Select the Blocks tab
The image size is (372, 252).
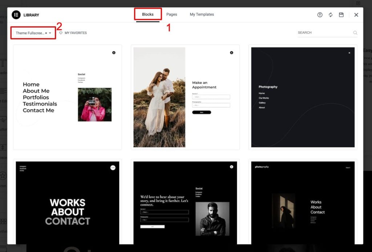pos(147,14)
